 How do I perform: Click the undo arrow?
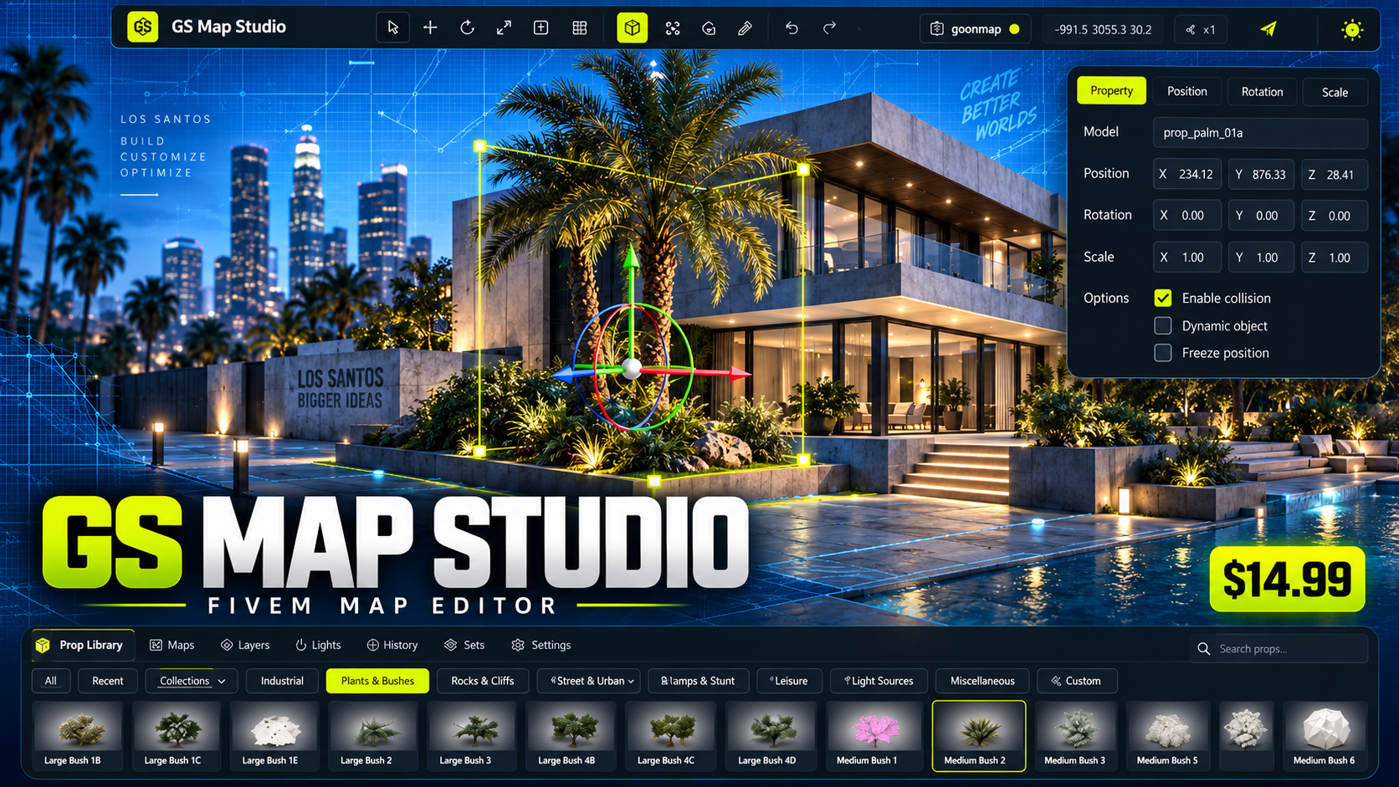point(792,28)
